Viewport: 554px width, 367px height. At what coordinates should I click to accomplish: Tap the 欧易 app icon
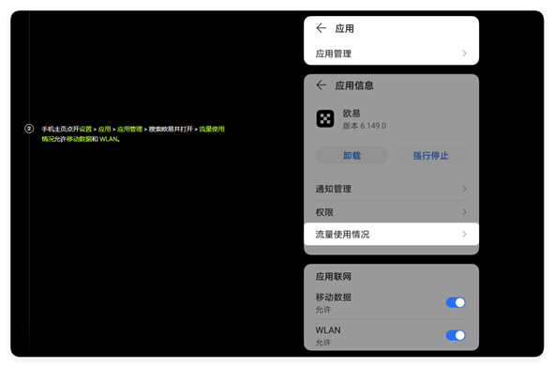(325, 118)
